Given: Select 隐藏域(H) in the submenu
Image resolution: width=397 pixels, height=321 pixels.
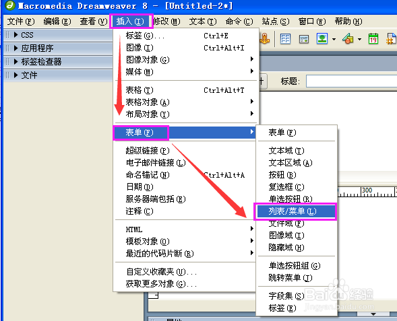Looking at the screenshot, I should (x=297, y=248).
